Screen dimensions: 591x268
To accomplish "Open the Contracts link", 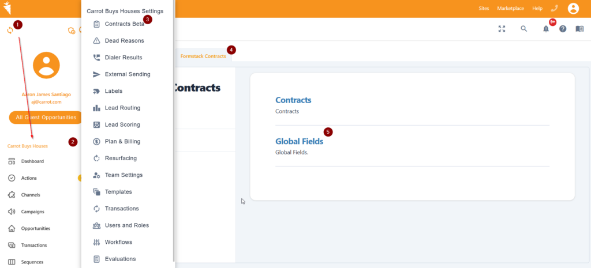I will pos(293,100).
